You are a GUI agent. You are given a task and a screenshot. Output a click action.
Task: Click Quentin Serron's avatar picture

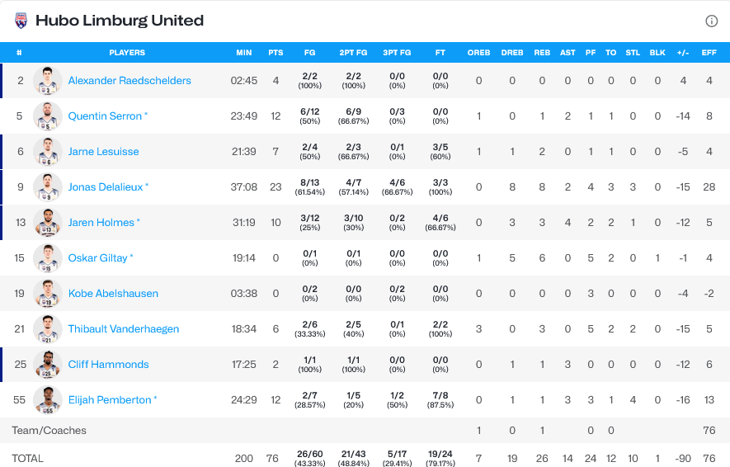pyautogui.click(x=48, y=116)
